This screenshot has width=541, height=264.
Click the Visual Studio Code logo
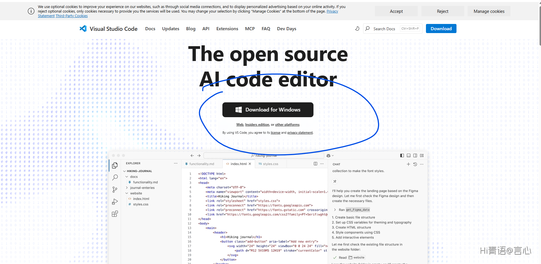click(x=83, y=29)
